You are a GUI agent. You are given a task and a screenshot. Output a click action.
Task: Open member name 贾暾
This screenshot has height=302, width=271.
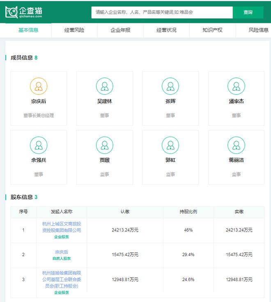(x=104, y=160)
